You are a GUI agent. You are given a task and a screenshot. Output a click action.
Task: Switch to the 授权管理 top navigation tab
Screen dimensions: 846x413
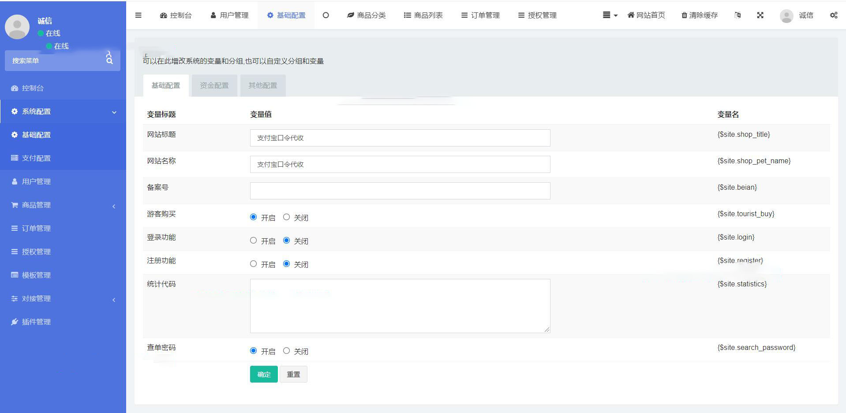click(537, 15)
